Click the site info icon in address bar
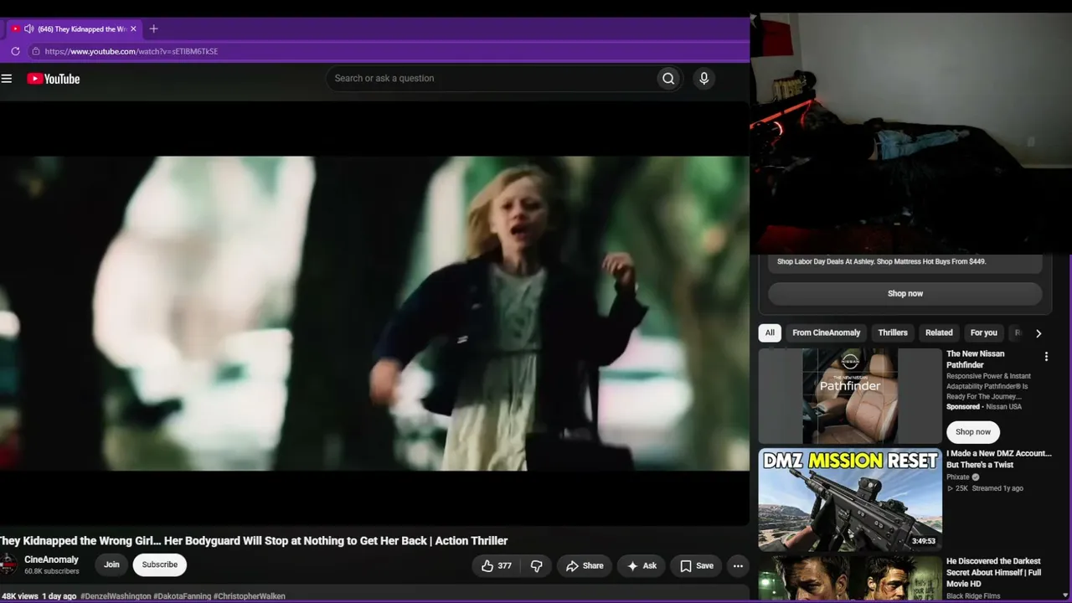This screenshot has width=1072, height=603. (x=35, y=51)
